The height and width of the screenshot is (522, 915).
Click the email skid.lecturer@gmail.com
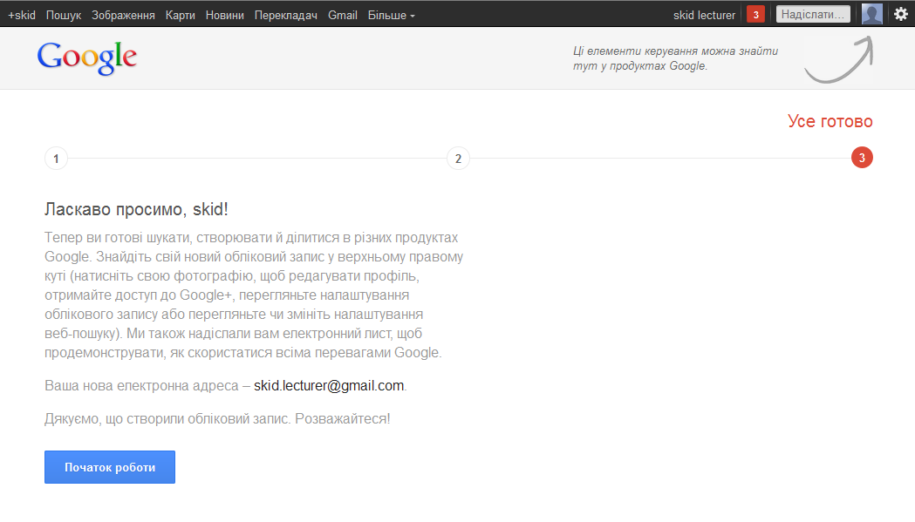click(x=329, y=385)
